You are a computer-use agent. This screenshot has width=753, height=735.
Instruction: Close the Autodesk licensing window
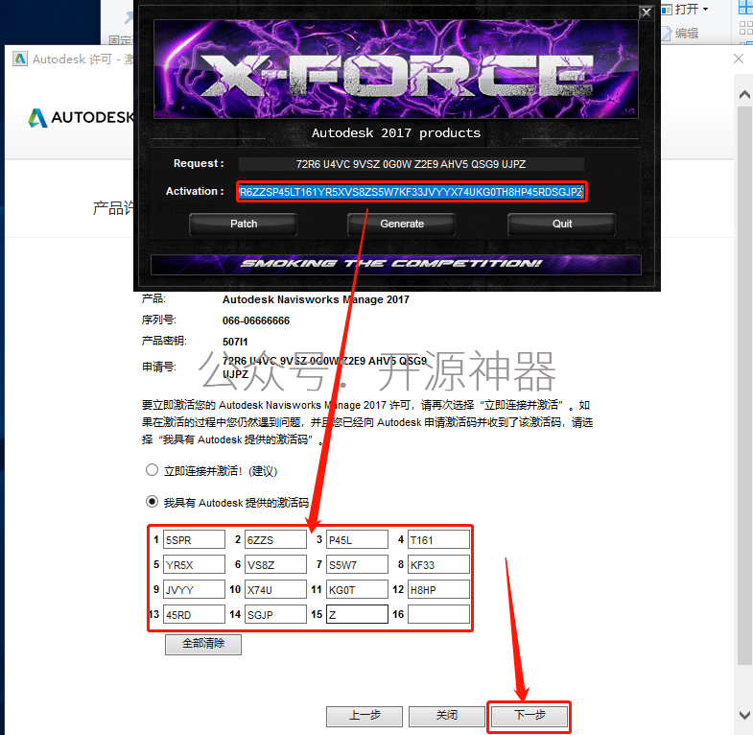pos(739,59)
